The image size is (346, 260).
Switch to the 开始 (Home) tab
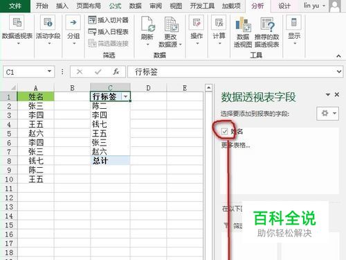click(x=42, y=6)
